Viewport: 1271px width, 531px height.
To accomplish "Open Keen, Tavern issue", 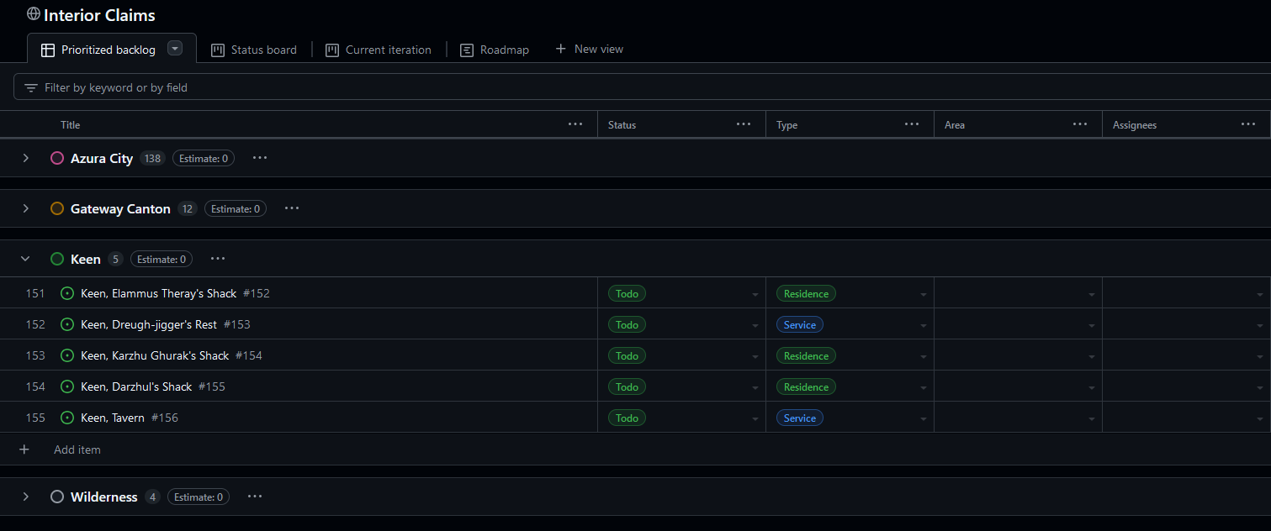I will click(113, 418).
